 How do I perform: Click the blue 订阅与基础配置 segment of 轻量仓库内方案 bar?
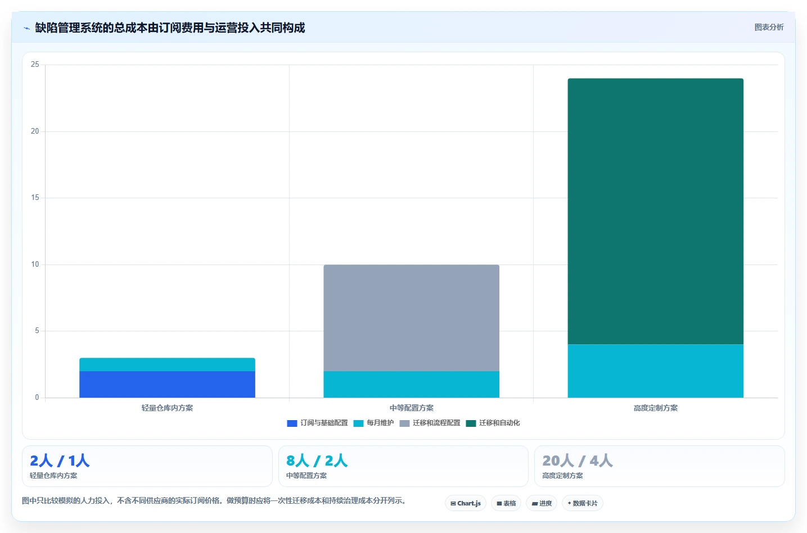coord(167,385)
